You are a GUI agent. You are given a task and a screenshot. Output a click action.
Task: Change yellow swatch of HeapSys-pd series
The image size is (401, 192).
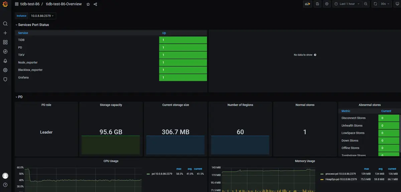click(x=322, y=179)
